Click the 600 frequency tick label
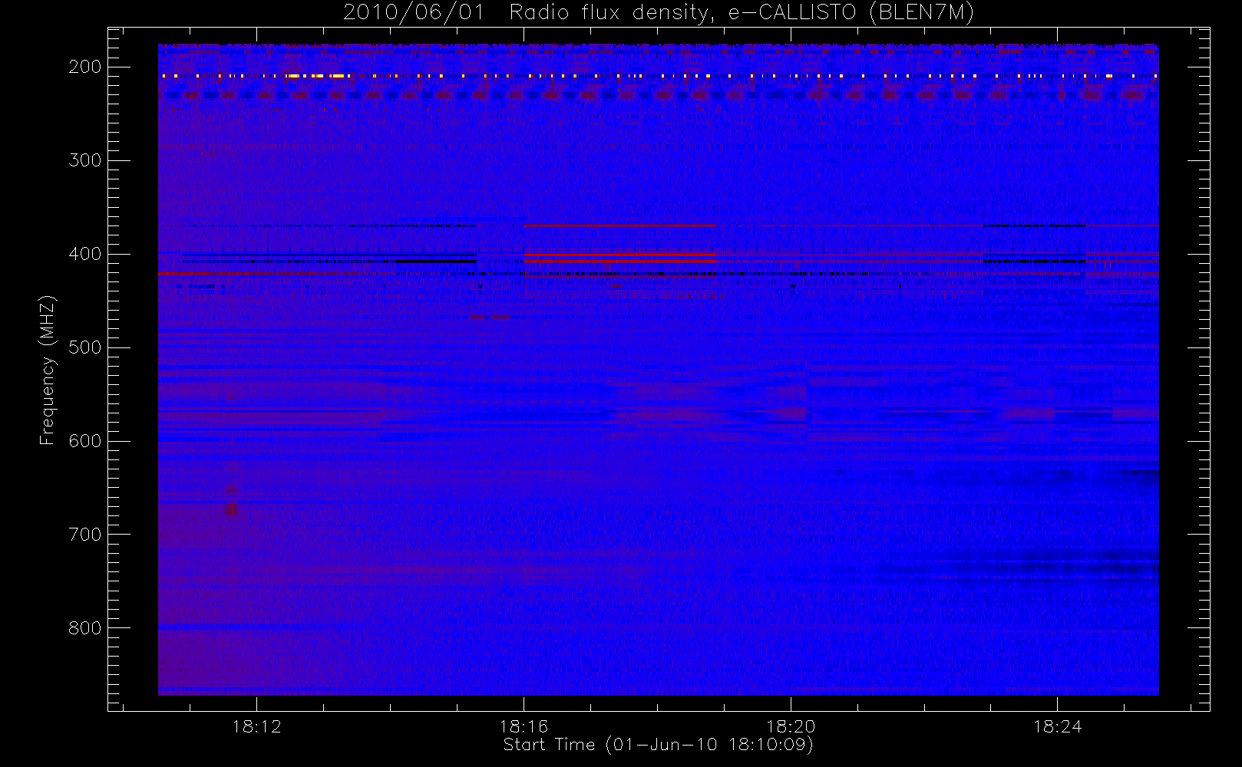Viewport: 1242px width, 767px height. tap(84, 441)
